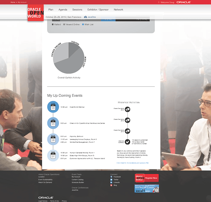Click the 2012 OpenWorld megaphone icon

127,109
